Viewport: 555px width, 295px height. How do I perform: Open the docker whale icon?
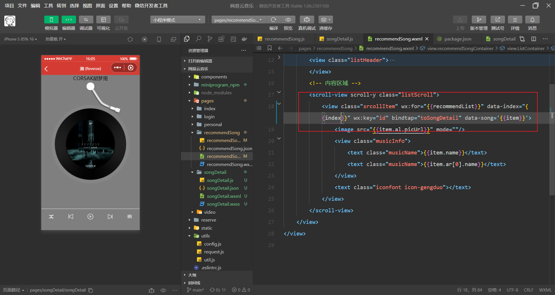[245, 39]
